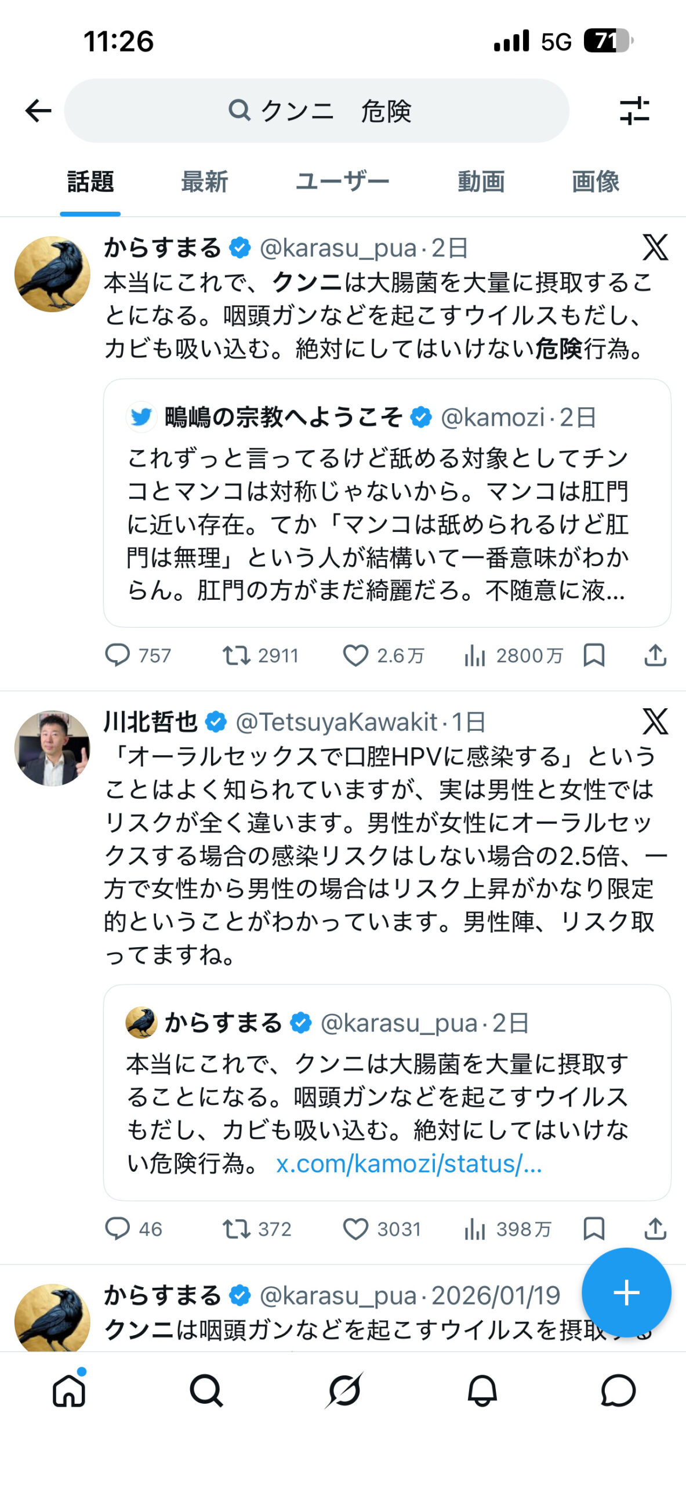Tap the blue compose post button
The width and height of the screenshot is (686, 1485).
tap(626, 1292)
